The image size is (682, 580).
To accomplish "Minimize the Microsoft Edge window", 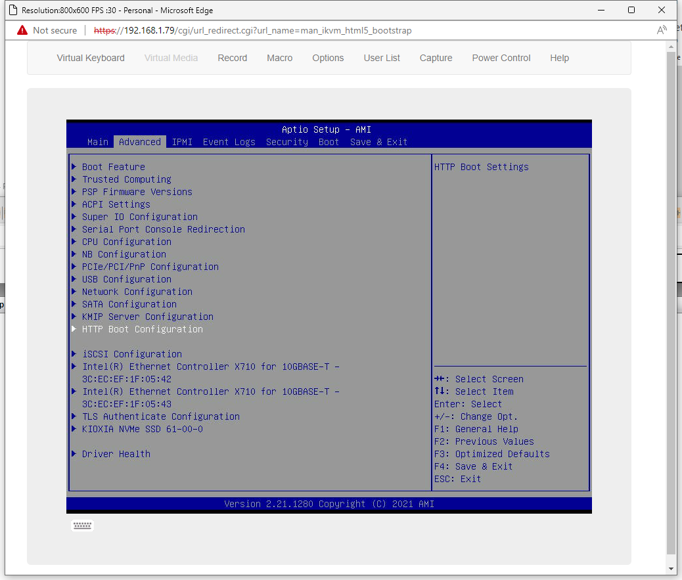I will click(x=601, y=10).
